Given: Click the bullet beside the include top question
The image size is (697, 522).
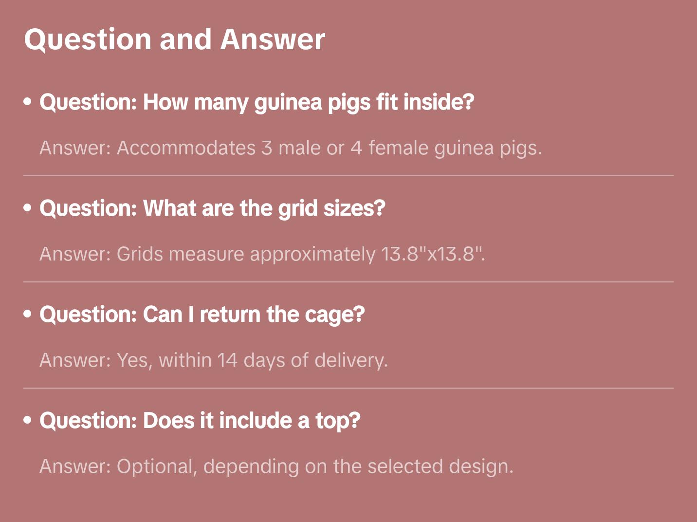Looking at the screenshot, I should pos(28,420).
